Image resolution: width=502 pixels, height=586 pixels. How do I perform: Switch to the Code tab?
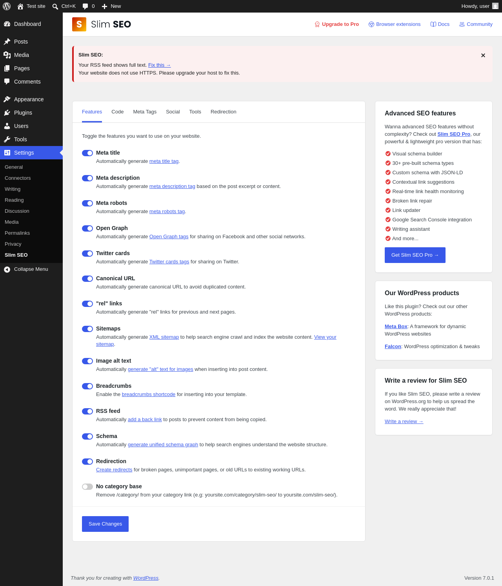click(x=118, y=112)
